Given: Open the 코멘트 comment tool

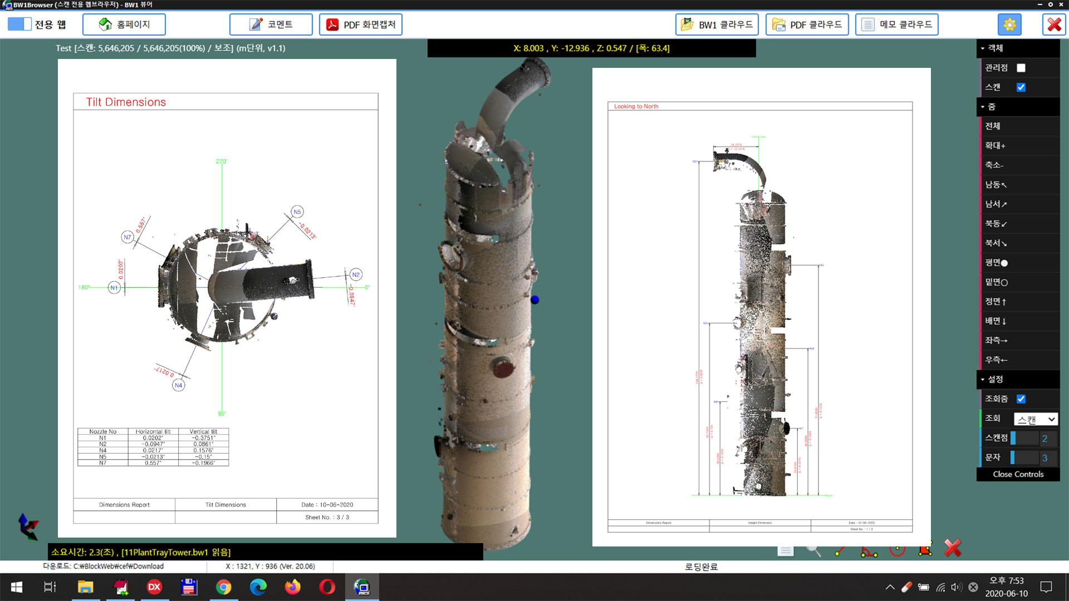Looking at the screenshot, I should pyautogui.click(x=271, y=24).
